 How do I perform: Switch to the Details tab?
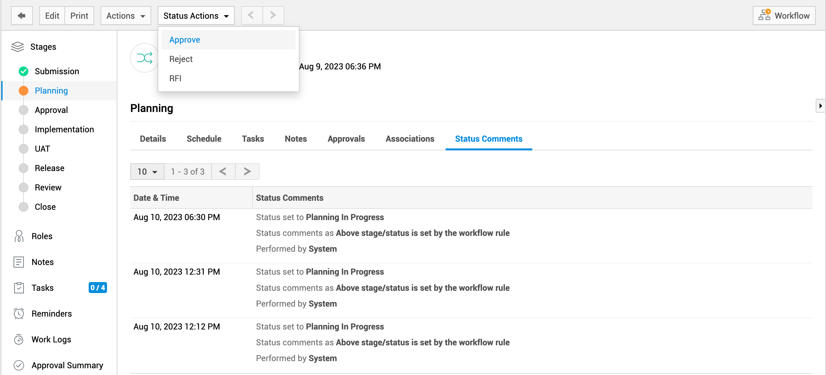[153, 139]
